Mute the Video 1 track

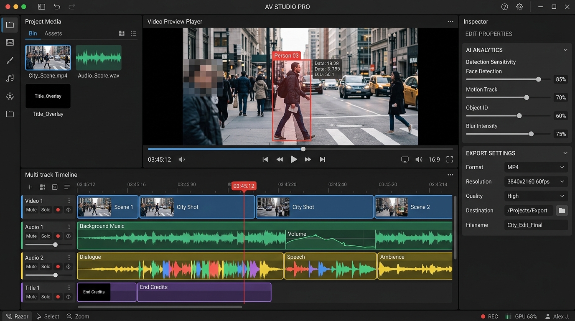click(x=31, y=210)
